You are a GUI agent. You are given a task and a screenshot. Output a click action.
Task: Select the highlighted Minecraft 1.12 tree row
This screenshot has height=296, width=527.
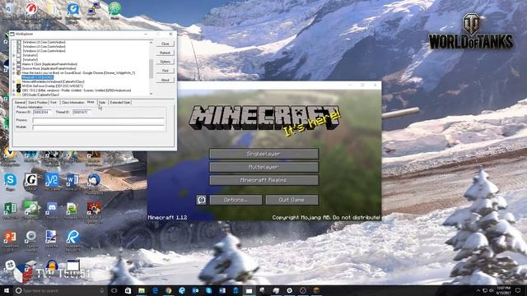37,77
